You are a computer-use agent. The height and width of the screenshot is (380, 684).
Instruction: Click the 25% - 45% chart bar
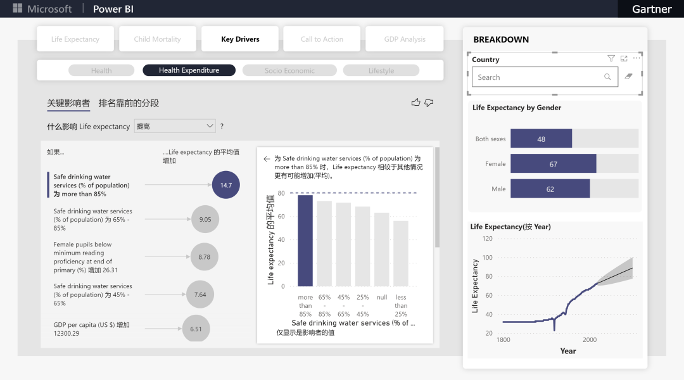(362, 246)
